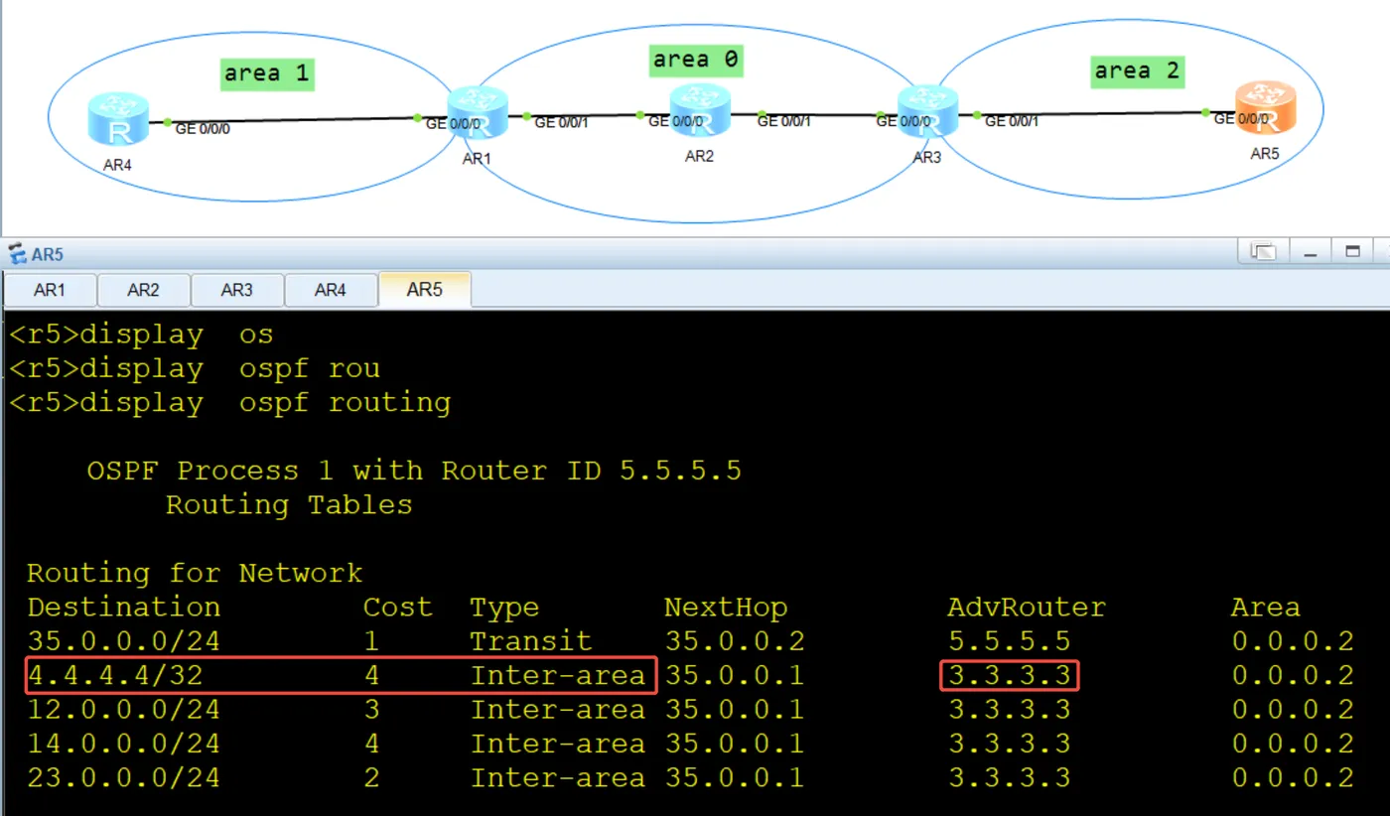The image size is (1390, 816).
Task: Click the GE 0/0/0 label beside AR4
Action: click(x=203, y=128)
